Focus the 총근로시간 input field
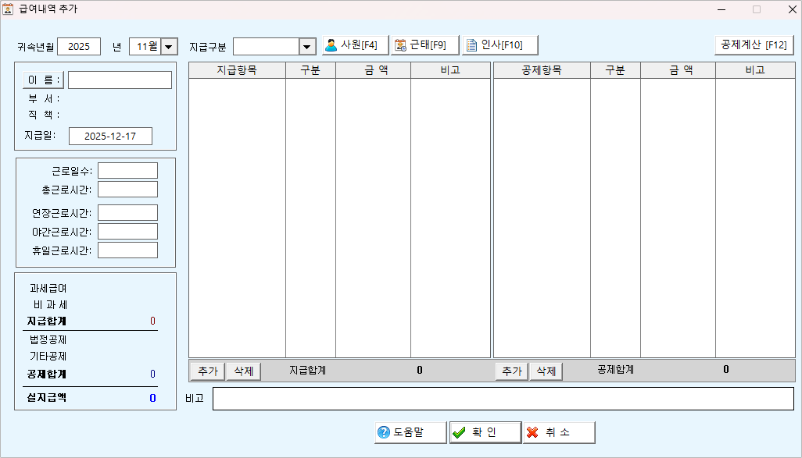 [x=128, y=190]
